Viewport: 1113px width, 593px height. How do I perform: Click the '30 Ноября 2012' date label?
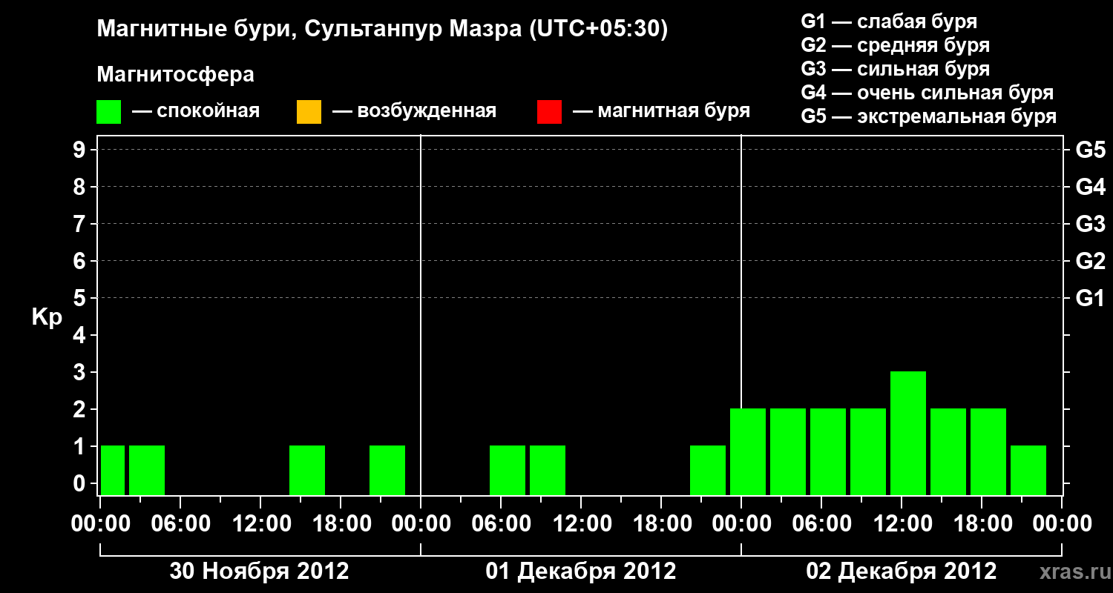[259, 572]
